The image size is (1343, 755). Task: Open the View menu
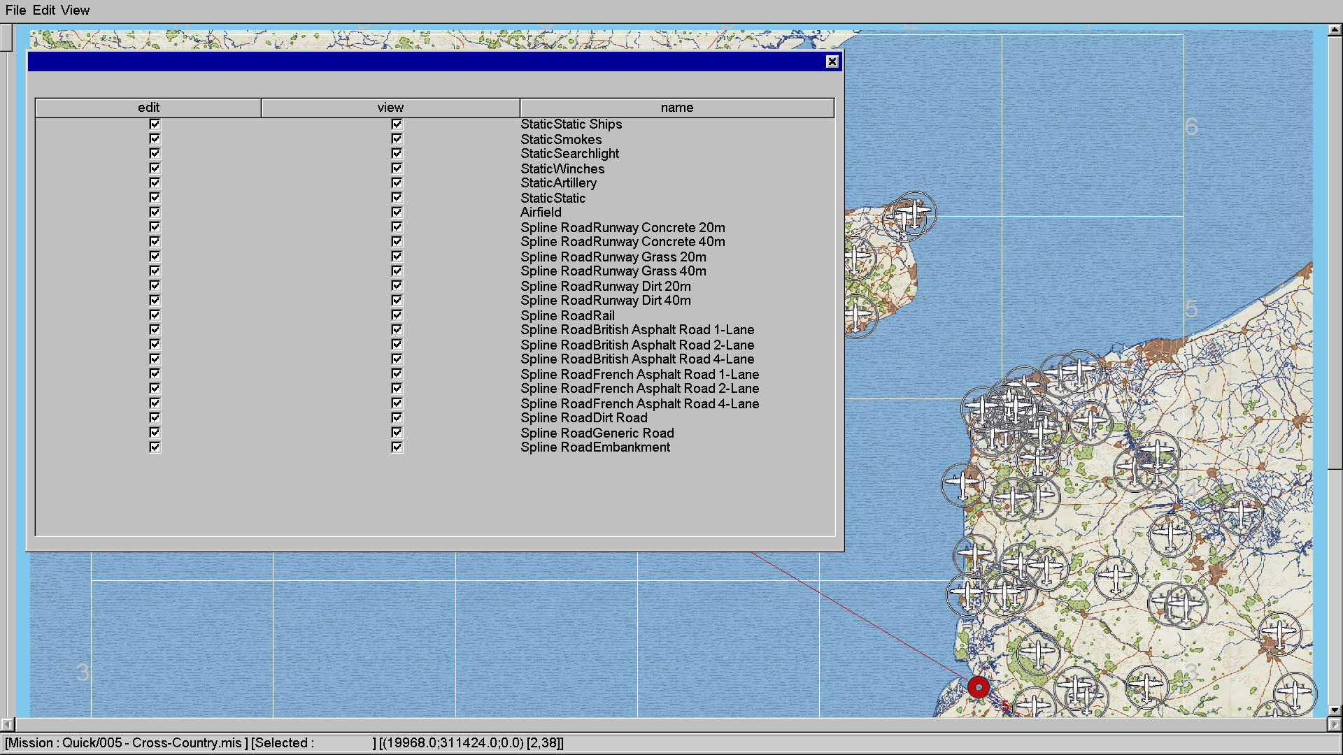[x=75, y=10]
